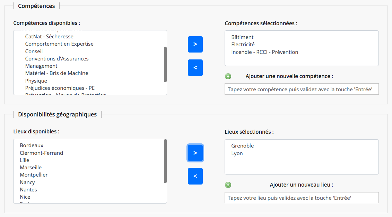Select Bordeaux in available lieux
This screenshot has width=392, height=217.
pos(32,145)
